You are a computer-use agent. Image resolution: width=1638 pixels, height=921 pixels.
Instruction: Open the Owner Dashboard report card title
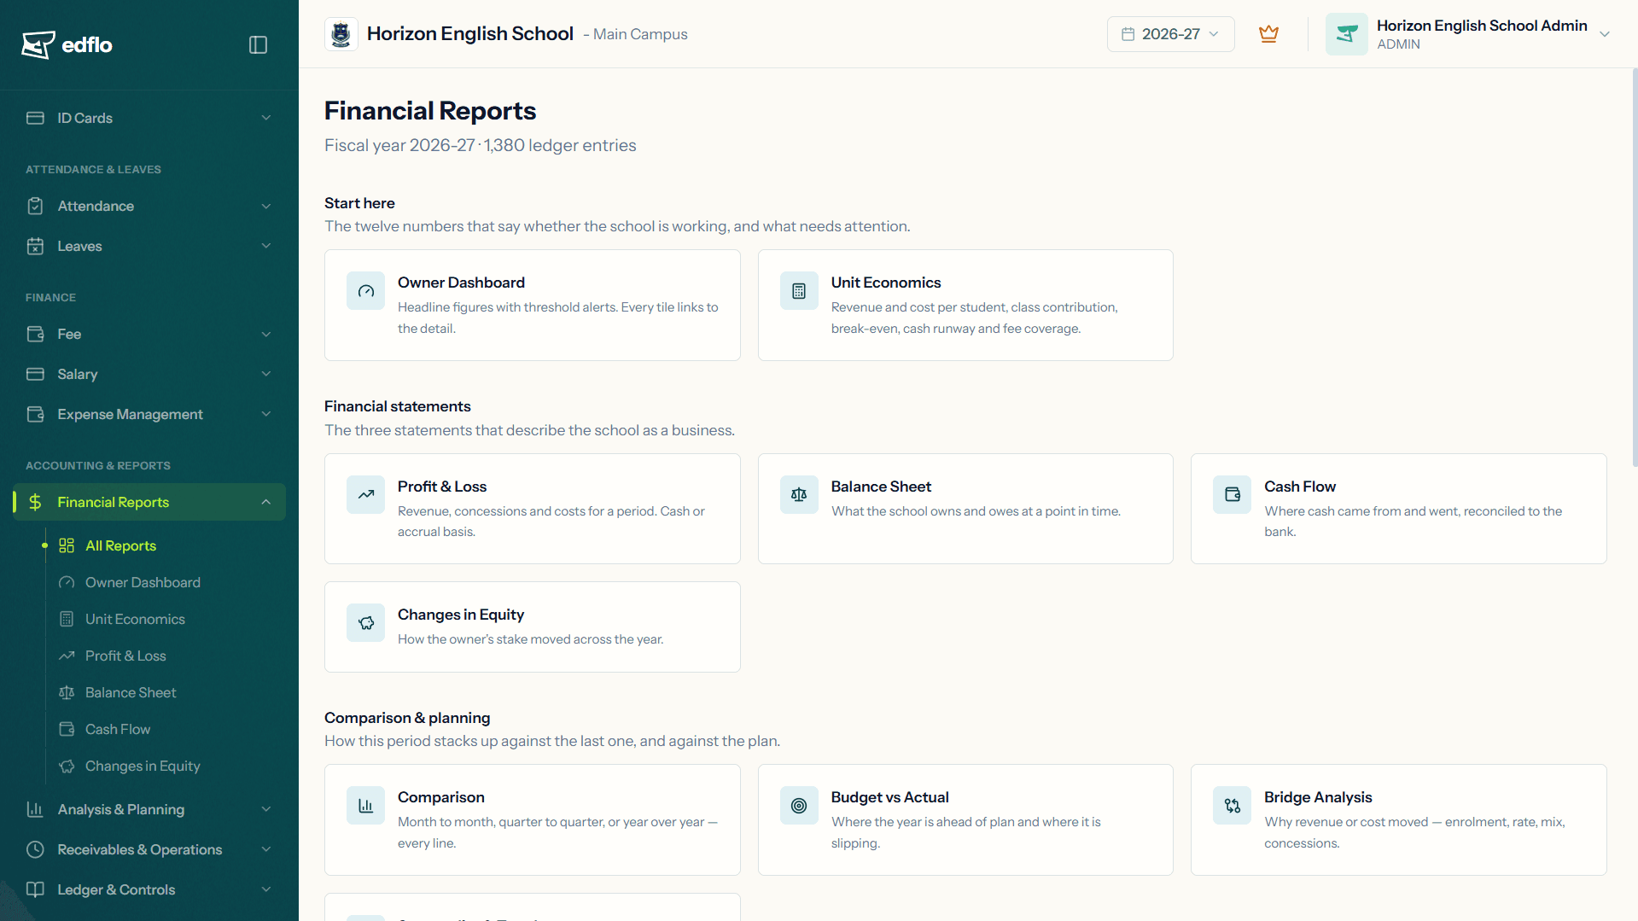pos(461,283)
